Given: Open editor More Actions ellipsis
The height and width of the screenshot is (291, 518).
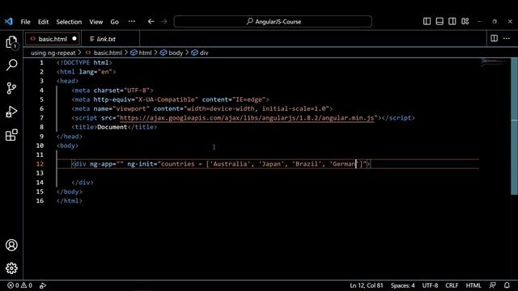Looking at the screenshot, I should 507,39.
